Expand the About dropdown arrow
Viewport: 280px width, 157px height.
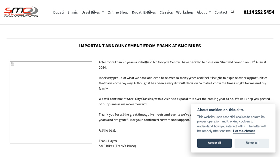[210, 12]
